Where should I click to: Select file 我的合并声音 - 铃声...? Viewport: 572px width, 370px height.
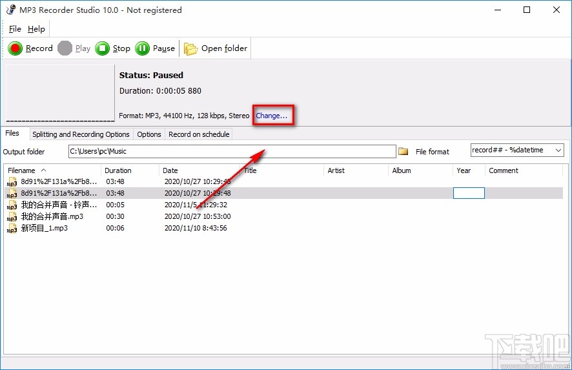point(59,205)
